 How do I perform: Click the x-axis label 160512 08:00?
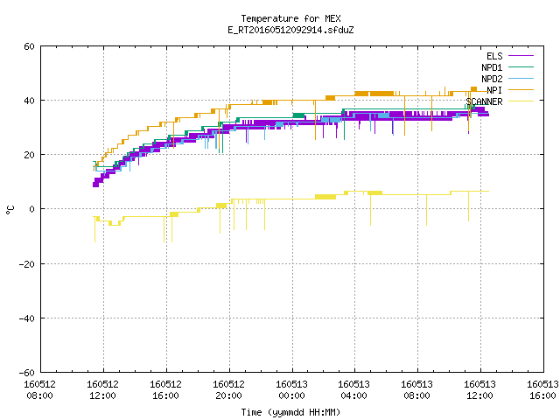pyautogui.click(x=39, y=390)
